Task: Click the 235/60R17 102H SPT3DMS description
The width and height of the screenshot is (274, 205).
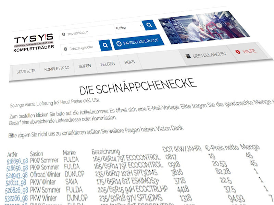Action: [x=126, y=173]
